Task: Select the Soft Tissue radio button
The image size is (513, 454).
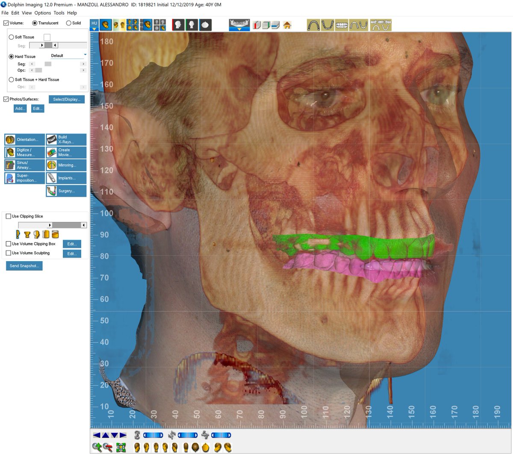Action: (x=12, y=37)
